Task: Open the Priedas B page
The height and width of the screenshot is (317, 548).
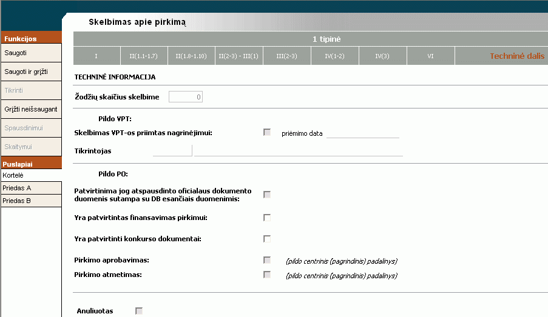Action: pyautogui.click(x=31, y=201)
